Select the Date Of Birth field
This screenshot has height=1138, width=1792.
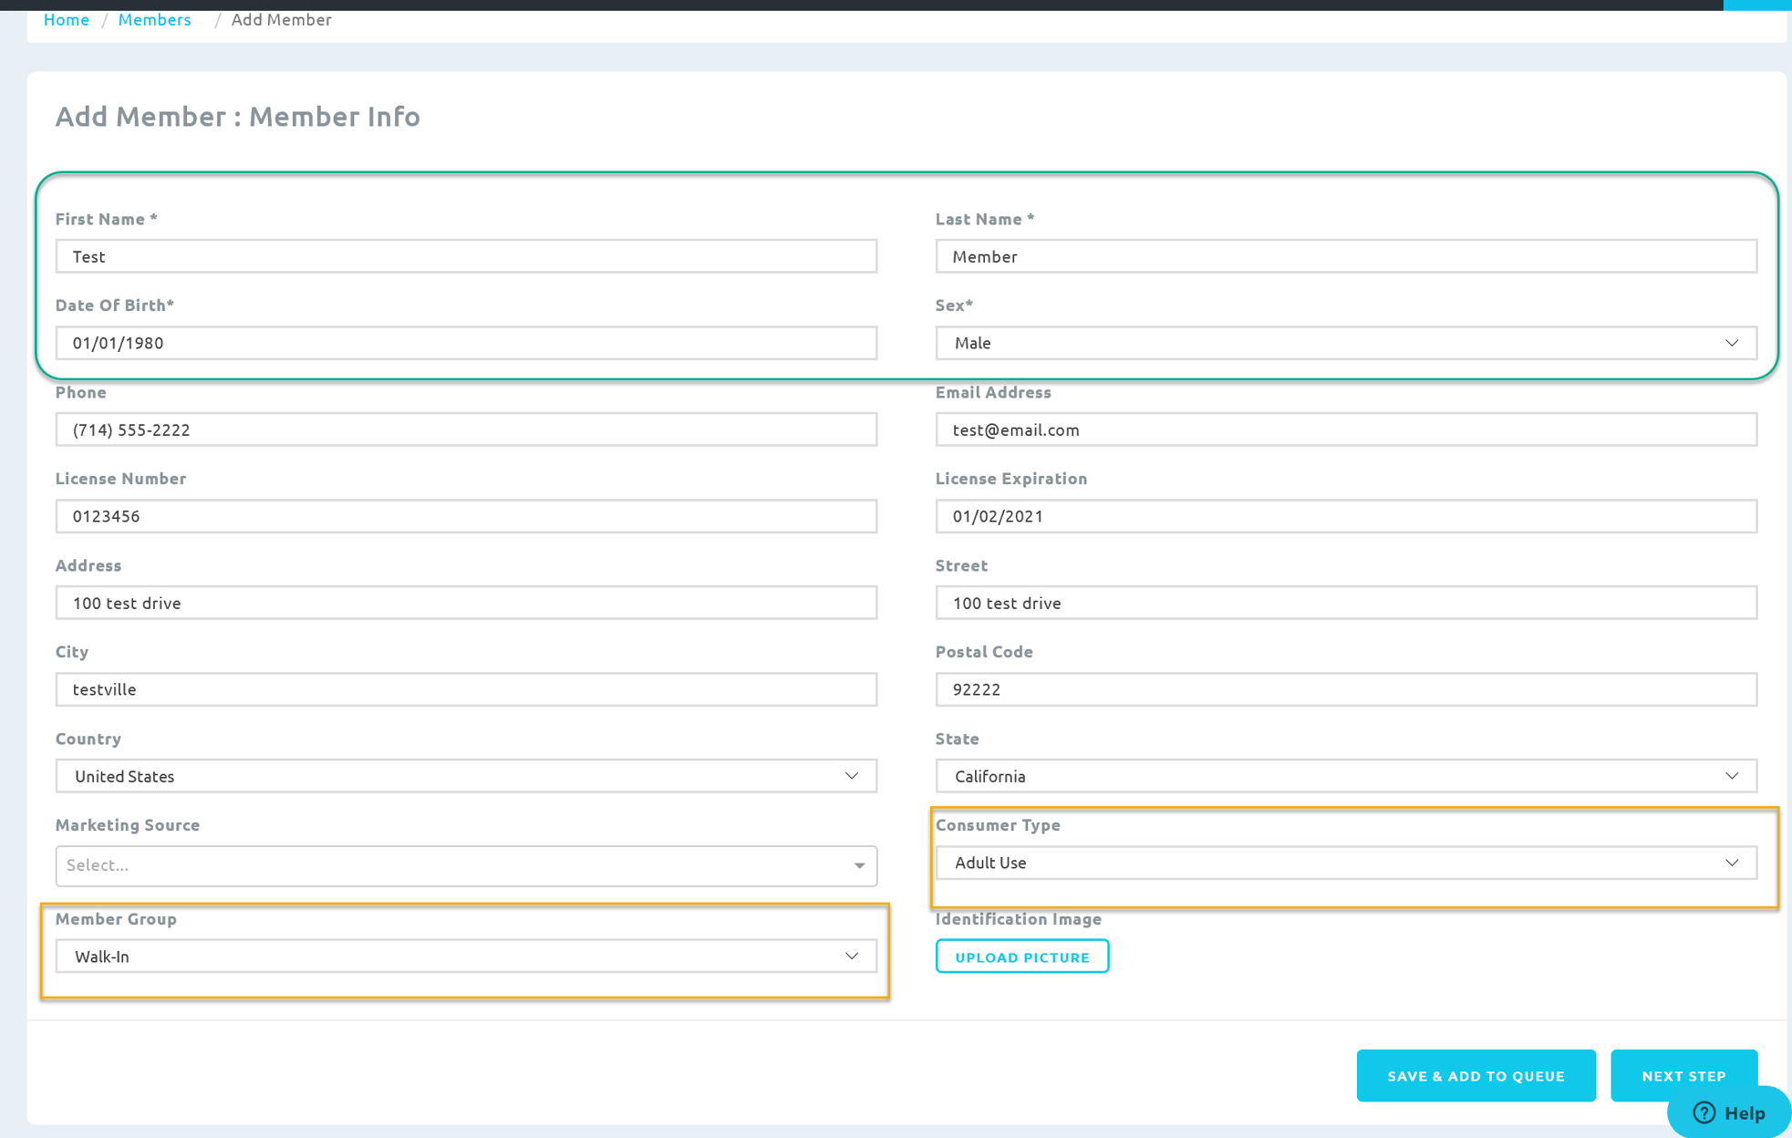466,343
